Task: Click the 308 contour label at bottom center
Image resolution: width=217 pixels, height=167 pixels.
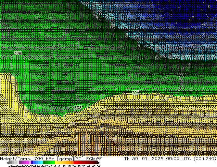Action: [78, 108]
